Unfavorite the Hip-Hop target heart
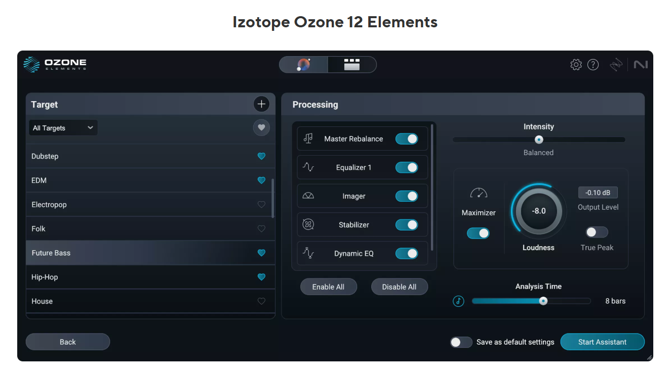 261,277
